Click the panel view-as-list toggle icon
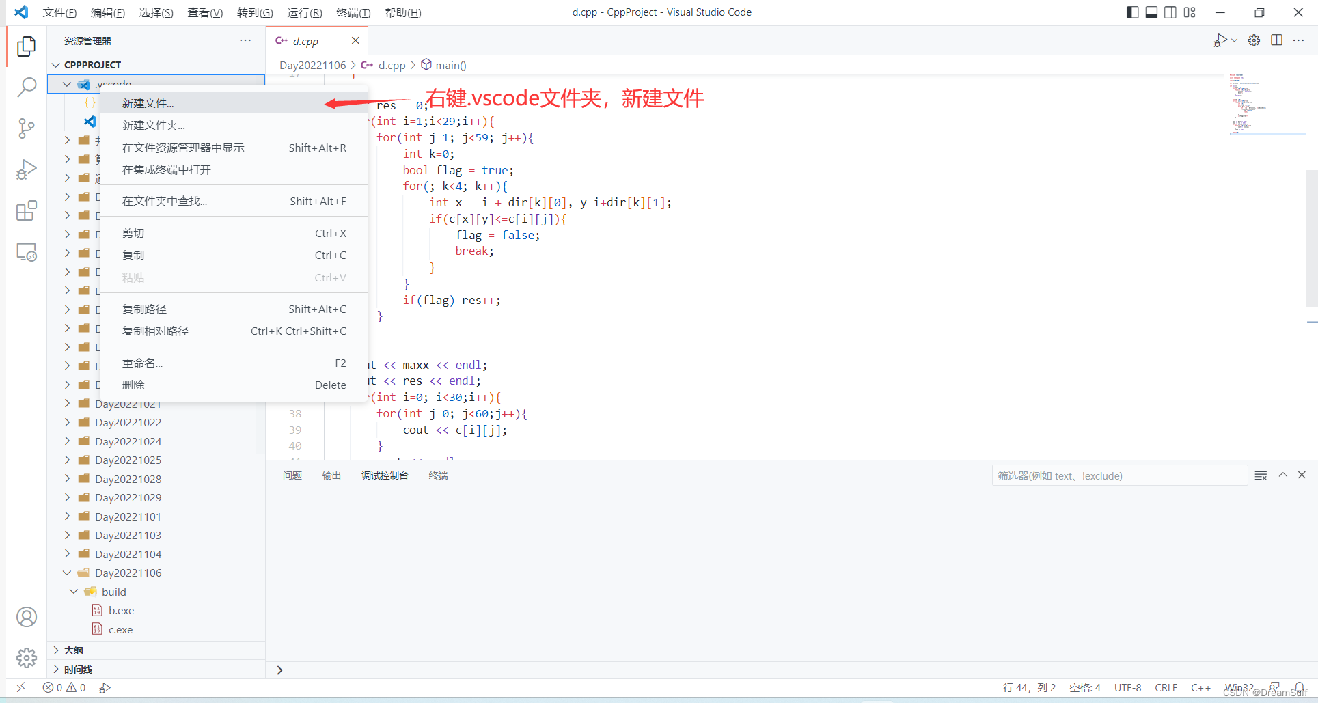Screen dimensions: 1318x703 click(x=1261, y=475)
